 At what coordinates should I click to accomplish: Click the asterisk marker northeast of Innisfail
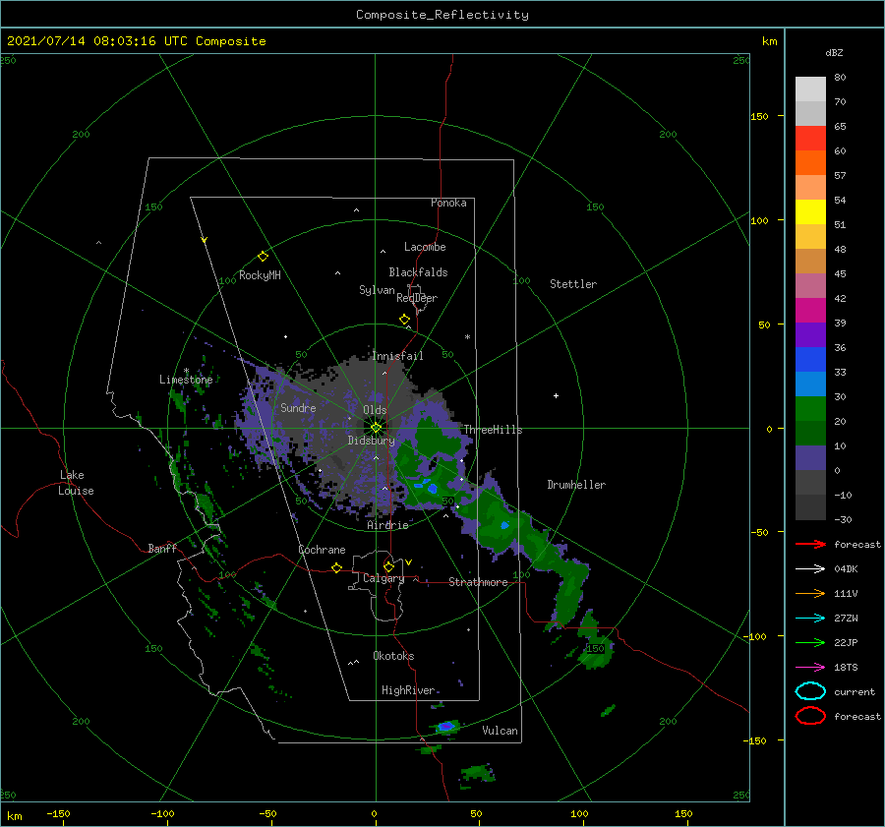[467, 337]
